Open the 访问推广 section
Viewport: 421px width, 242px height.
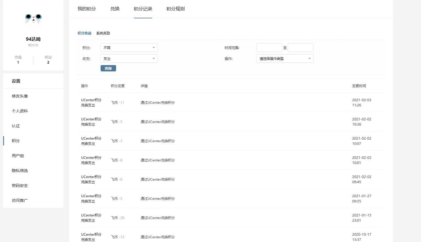coord(19,200)
